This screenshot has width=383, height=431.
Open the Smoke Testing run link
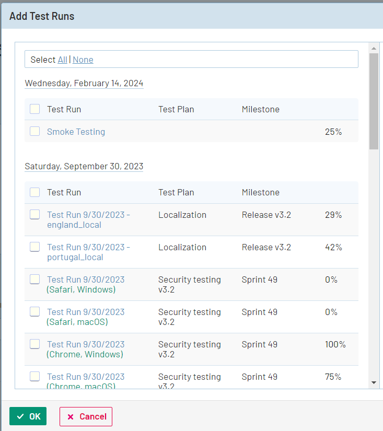(76, 132)
